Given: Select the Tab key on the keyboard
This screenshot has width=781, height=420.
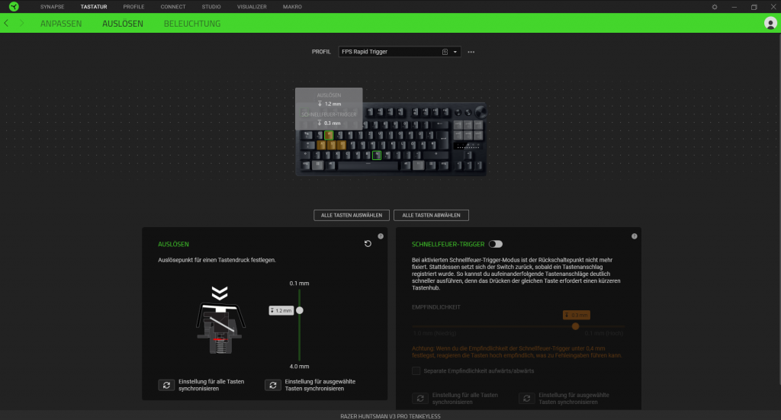Looking at the screenshot, I should click(x=307, y=135).
